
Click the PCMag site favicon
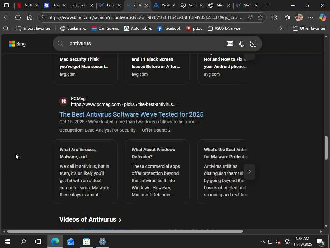tap(63, 101)
